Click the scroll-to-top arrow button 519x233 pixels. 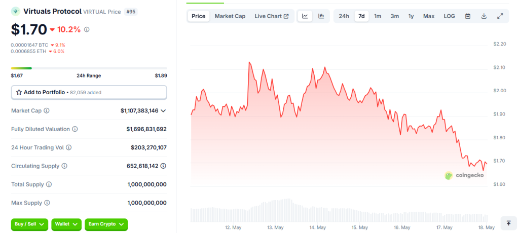tap(509, 223)
